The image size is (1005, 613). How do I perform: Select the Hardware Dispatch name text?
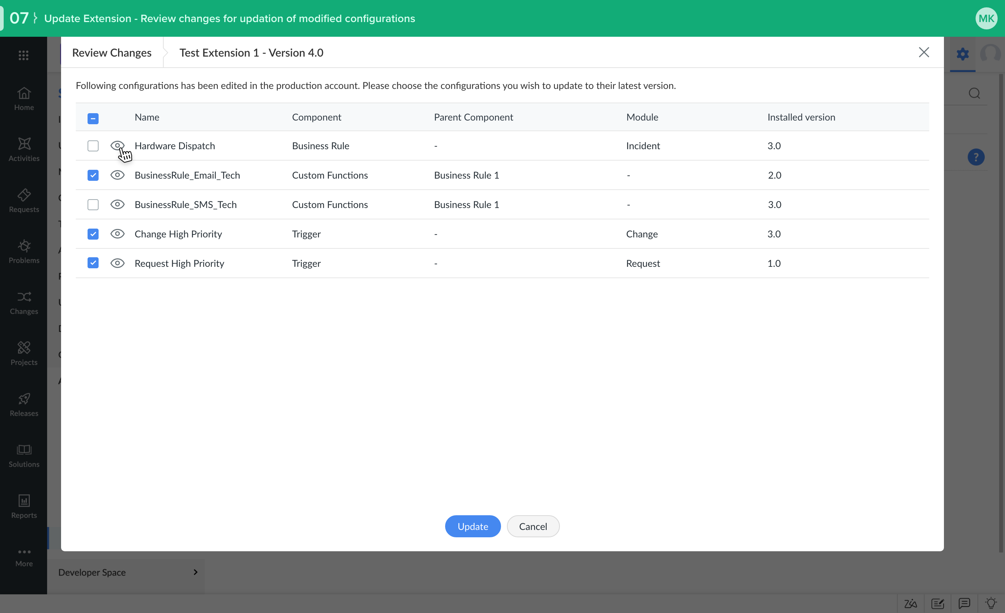(175, 146)
